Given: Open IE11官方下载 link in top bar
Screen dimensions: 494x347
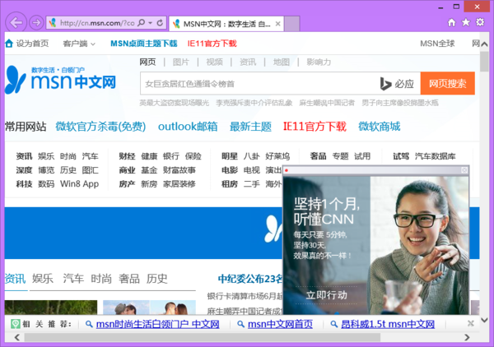Looking at the screenshot, I should click(212, 44).
